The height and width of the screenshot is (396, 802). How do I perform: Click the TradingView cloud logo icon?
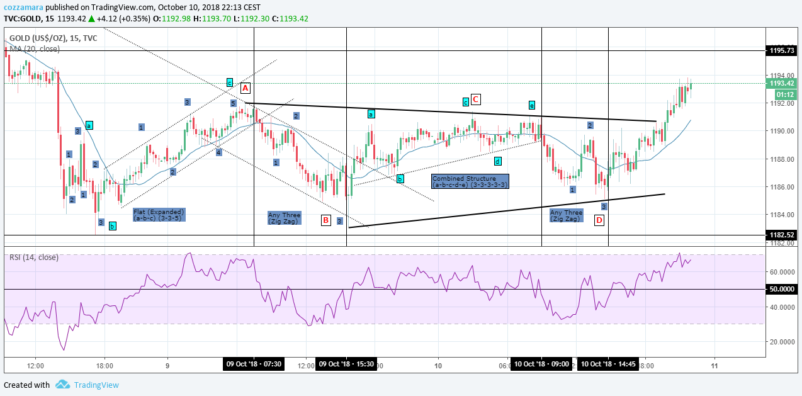(62, 384)
